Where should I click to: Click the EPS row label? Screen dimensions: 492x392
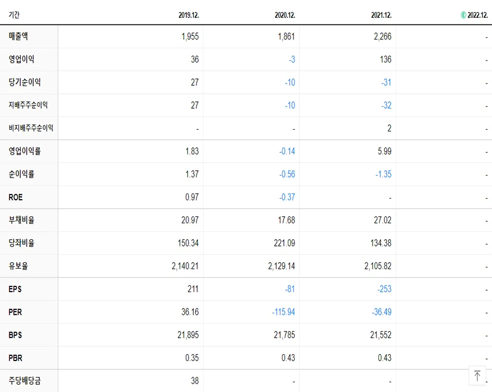click(x=15, y=289)
